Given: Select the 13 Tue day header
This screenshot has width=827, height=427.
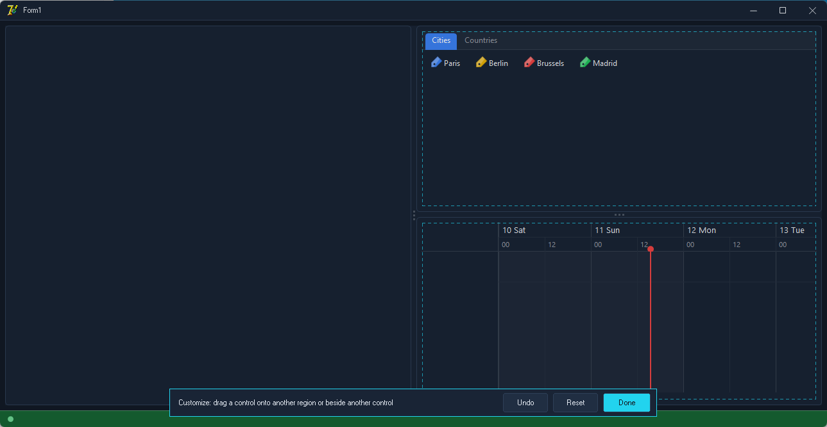Looking at the screenshot, I should (796, 230).
